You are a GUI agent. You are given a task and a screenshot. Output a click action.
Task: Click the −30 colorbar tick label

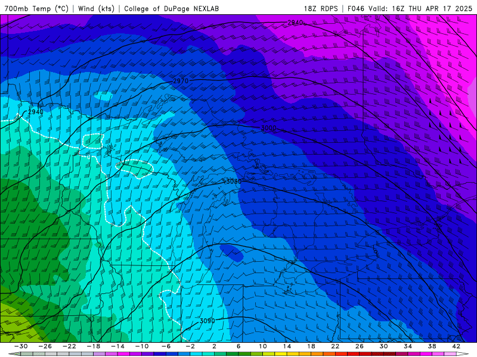point(21,346)
